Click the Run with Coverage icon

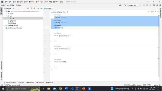coord(147,5)
